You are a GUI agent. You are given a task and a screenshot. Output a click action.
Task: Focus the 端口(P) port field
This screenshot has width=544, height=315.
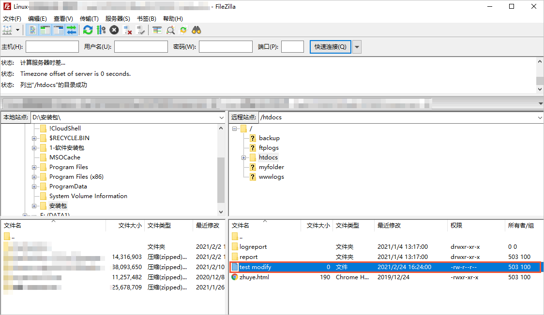click(x=292, y=47)
